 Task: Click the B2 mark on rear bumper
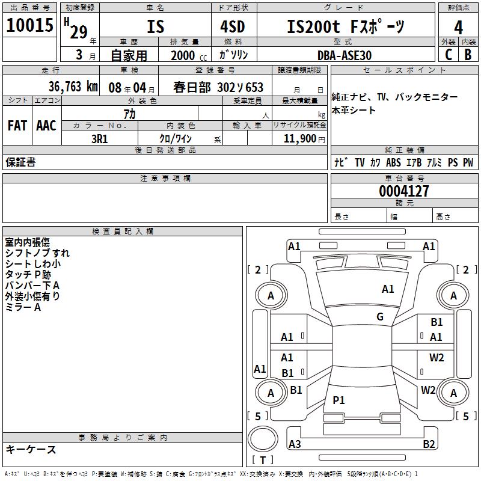click(429, 444)
